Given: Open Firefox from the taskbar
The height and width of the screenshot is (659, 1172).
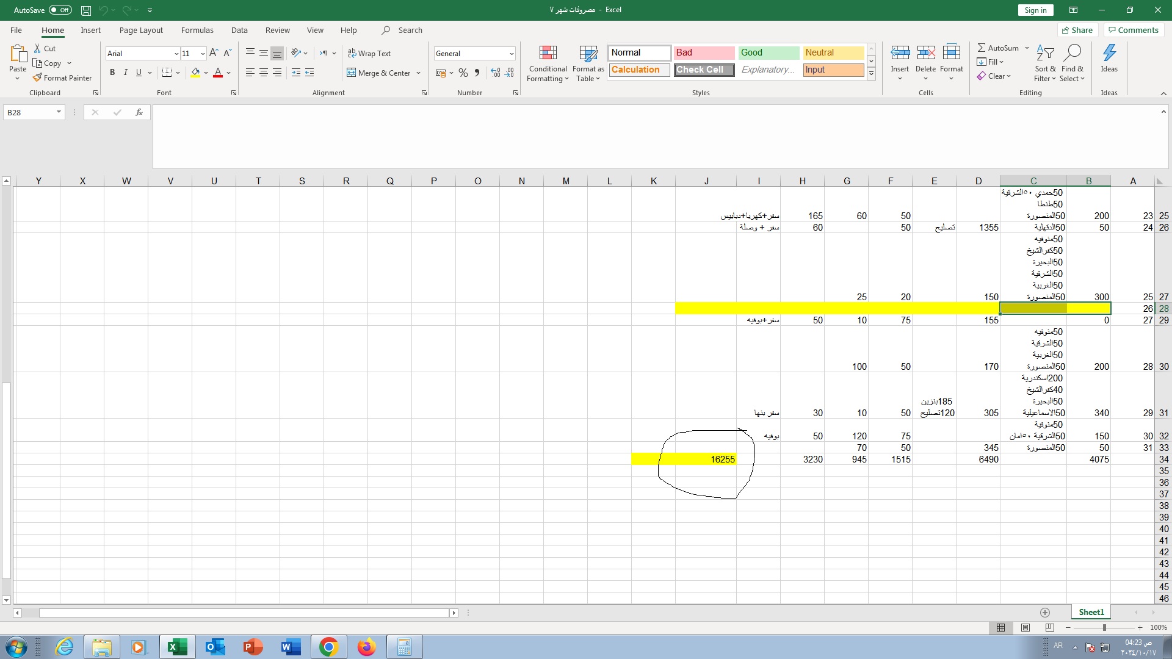Looking at the screenshot, I should 366,647.
